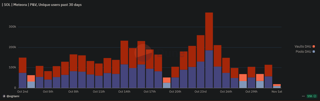The image size is (320, 101).
Task: Click the Oct 20th x-axis label
Action: coord(175,92)
